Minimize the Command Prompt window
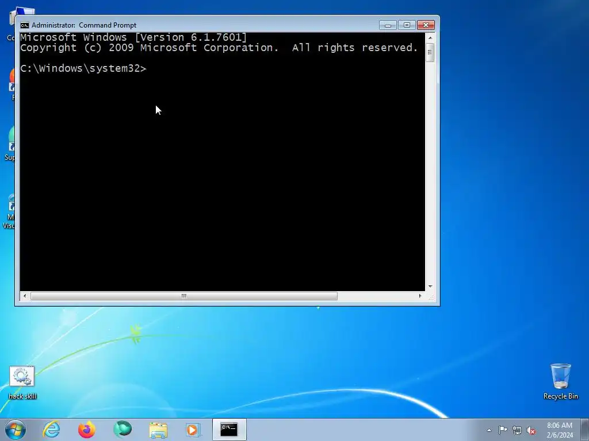 [x=388, y=25]
